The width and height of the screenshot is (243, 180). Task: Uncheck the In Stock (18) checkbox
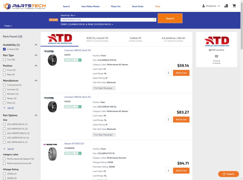point(4,49)
